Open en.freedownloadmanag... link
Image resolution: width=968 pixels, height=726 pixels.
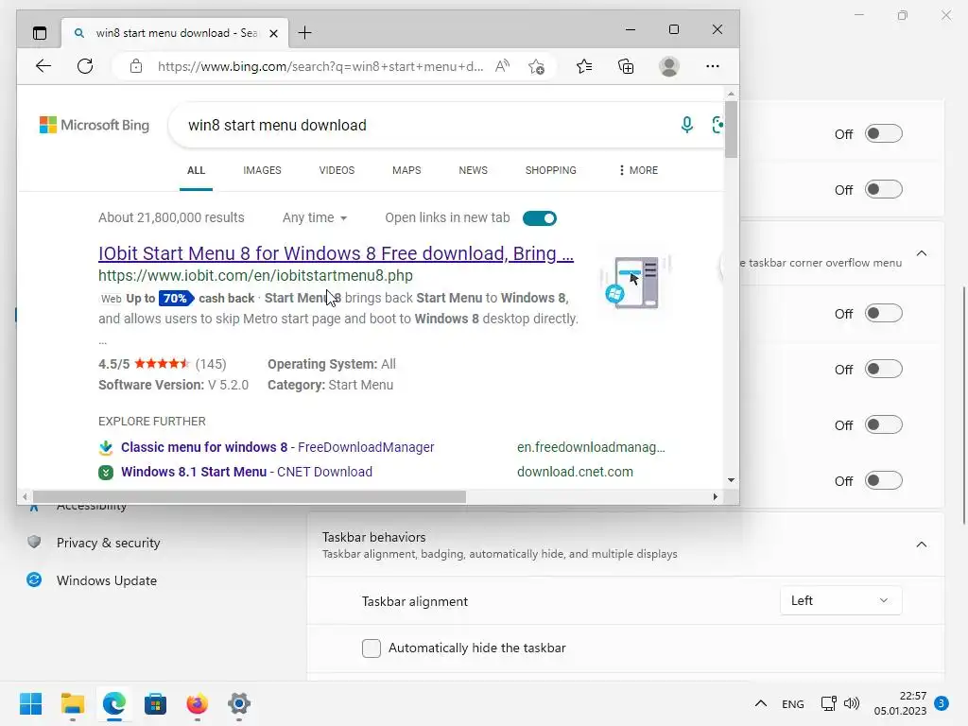coord(591,447)
